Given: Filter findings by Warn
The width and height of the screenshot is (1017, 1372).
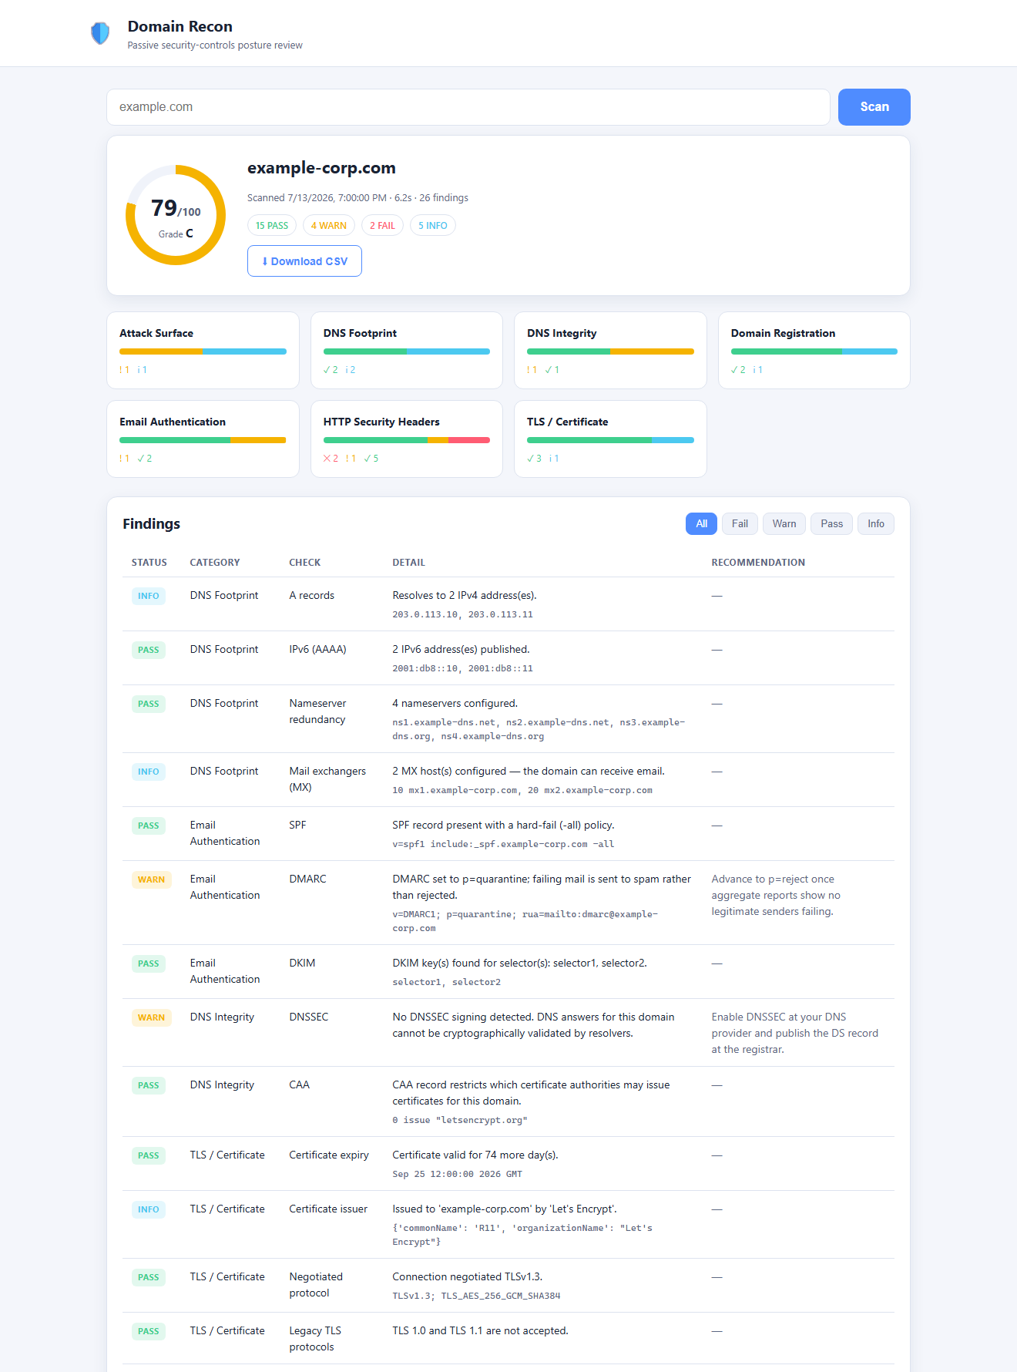Looking at the screenshot, I should pos(784,524).
